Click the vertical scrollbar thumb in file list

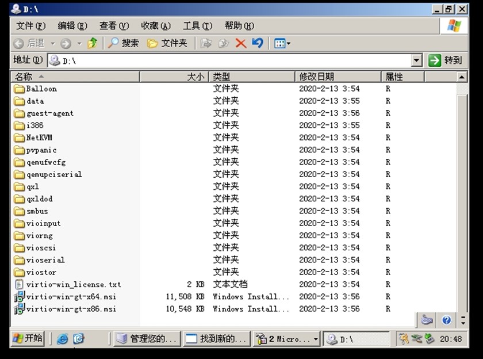[x=461, y=204]
